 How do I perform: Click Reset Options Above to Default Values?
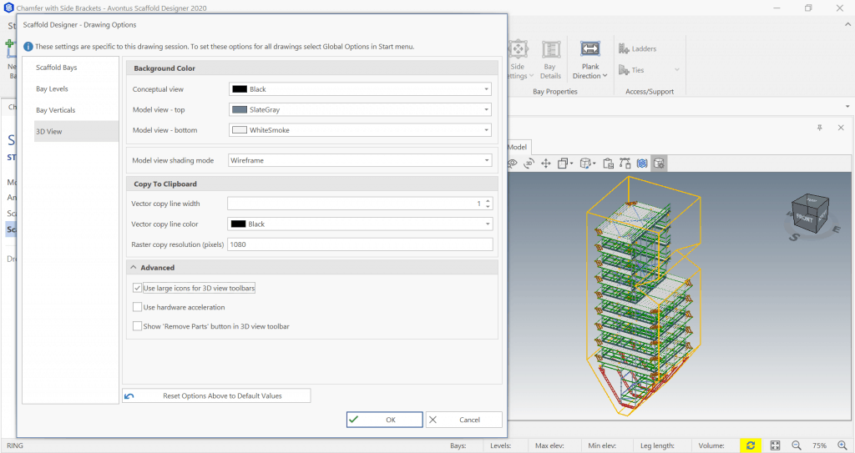216,395
